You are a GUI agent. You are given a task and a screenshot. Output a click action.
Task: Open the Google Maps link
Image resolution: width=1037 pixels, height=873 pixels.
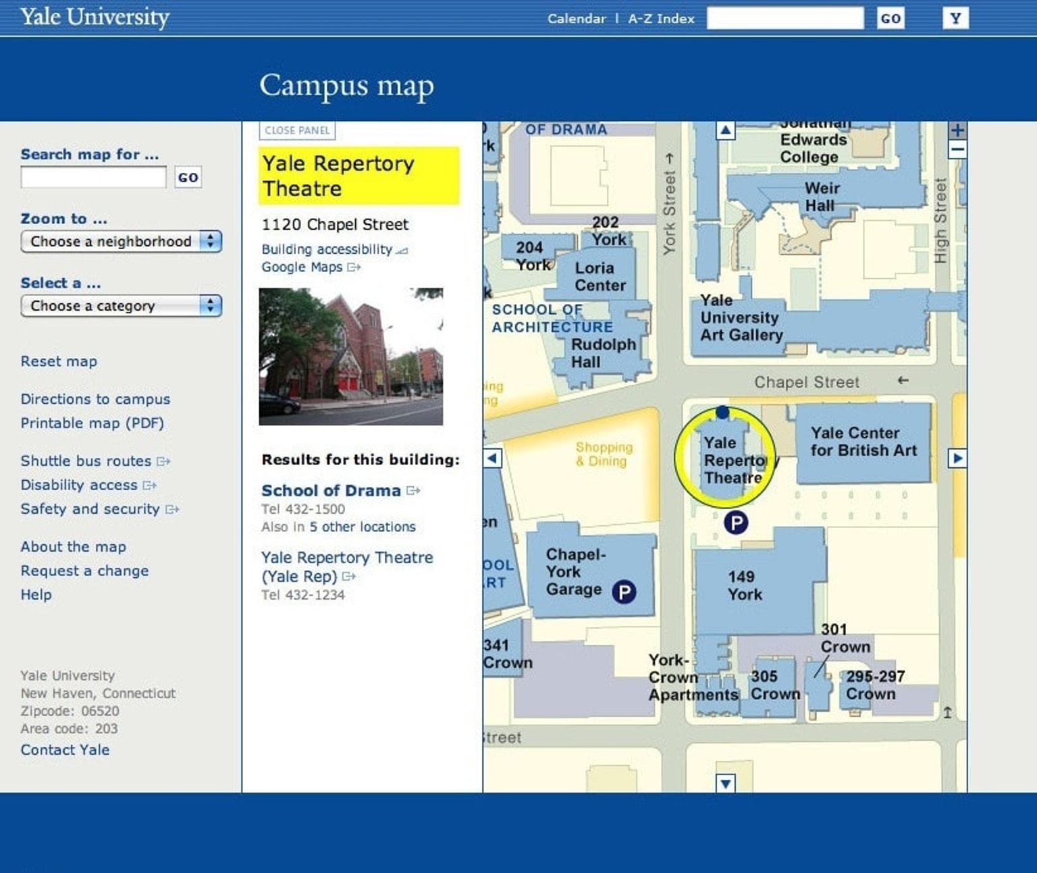(x=302, y=267)
